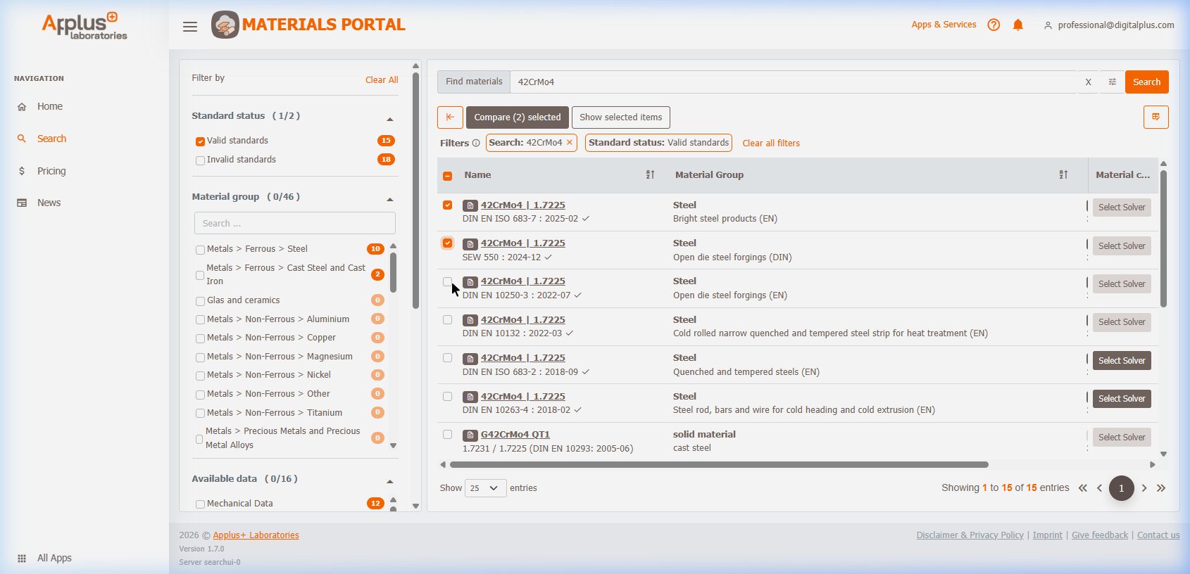Click Clear all filters link
The height and width of the screenshot is (574, 1190).
click(x=770, y=143)
